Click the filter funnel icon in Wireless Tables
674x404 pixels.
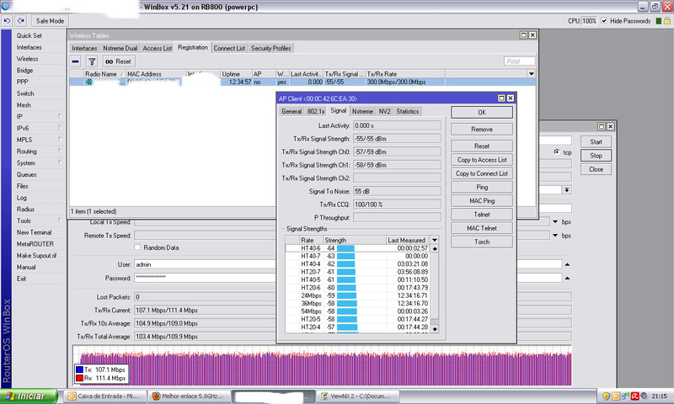(x=91, y=61)
